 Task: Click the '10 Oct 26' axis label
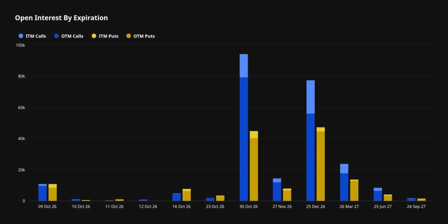point(81,206)
